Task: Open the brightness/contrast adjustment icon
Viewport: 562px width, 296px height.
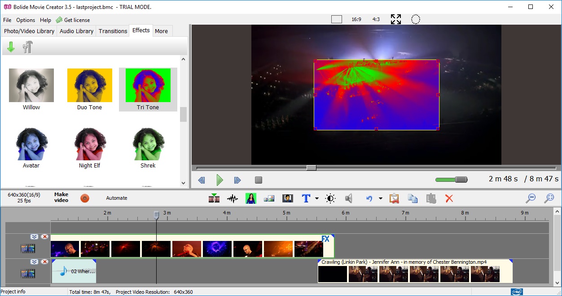Action: 330,198
